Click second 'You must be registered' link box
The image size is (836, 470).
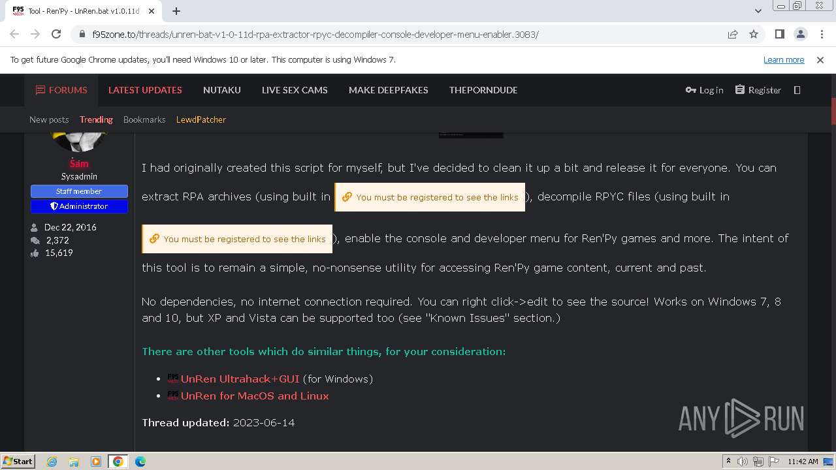coord(237,239)
